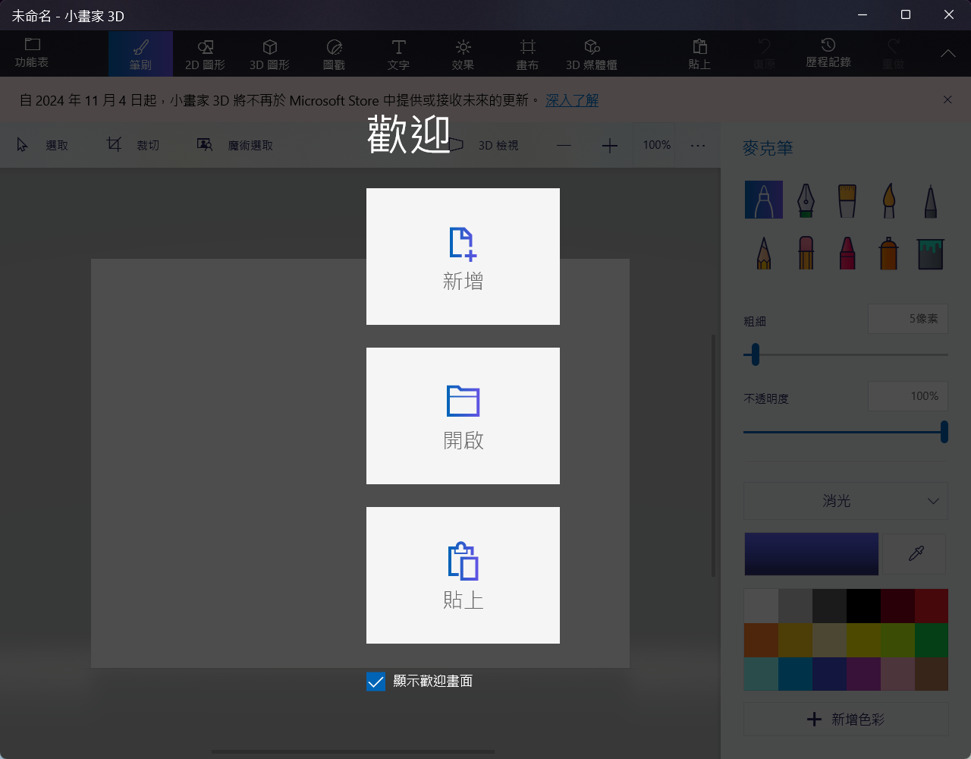This screenshot has width=971, height=759.
Task: Click the 深入了解 link
Action: pyautogui.click(x=572, y=100)
